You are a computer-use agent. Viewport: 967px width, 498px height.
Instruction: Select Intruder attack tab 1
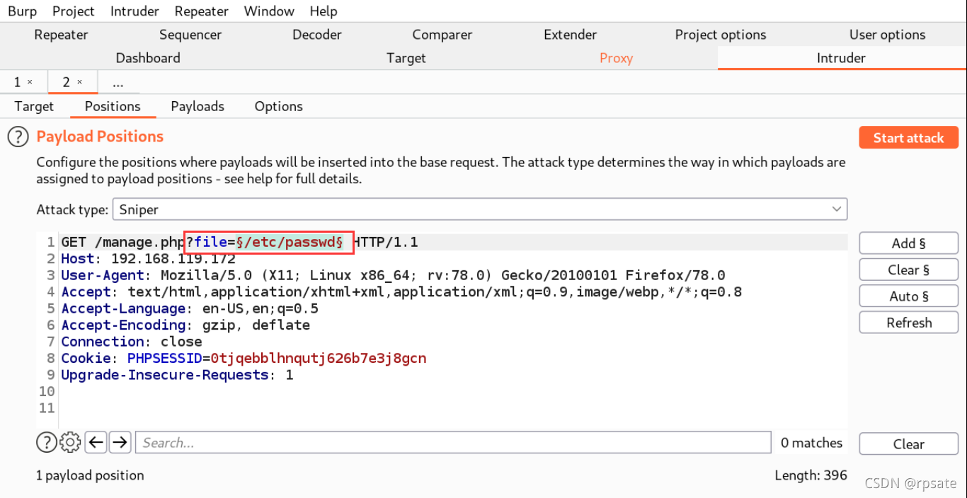tap(17, 83)
